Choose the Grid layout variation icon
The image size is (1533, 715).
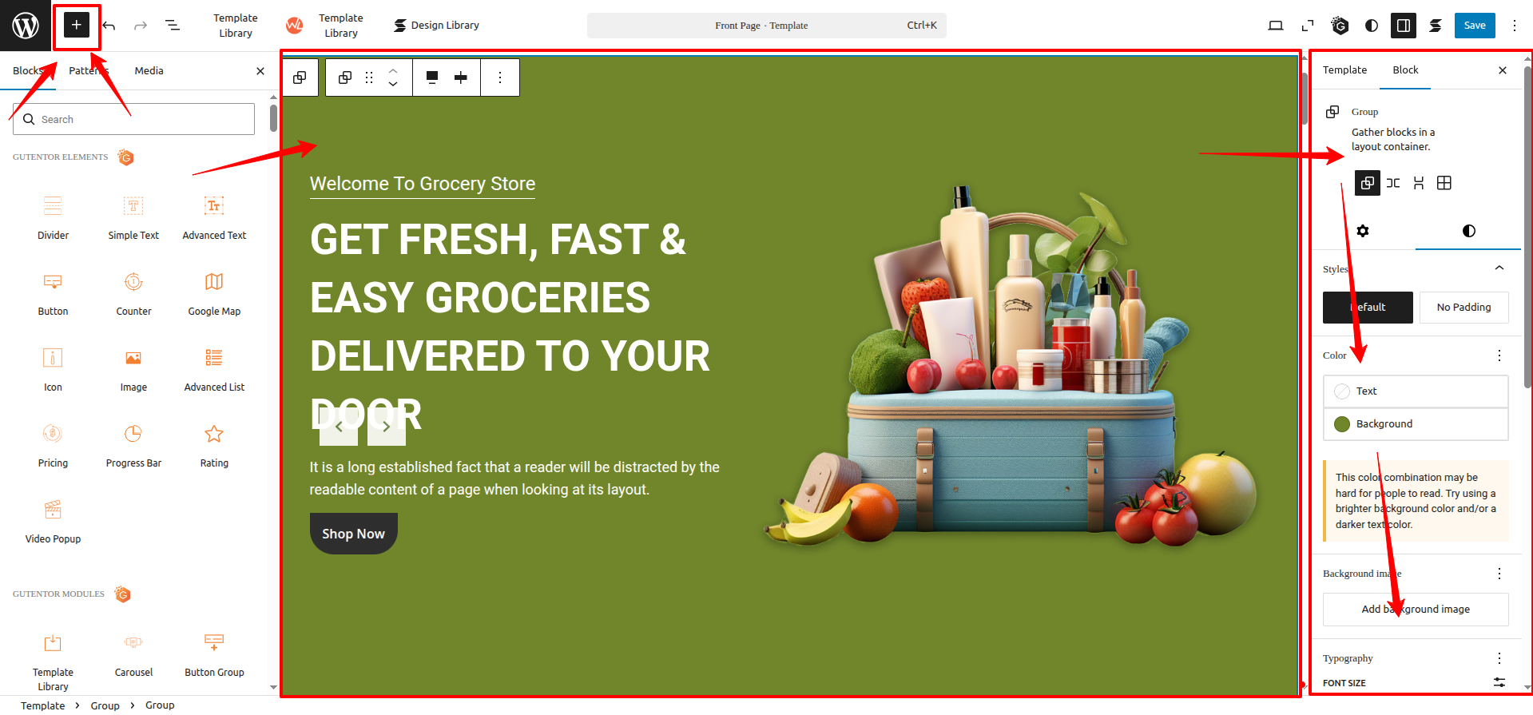coord(1444,183)
